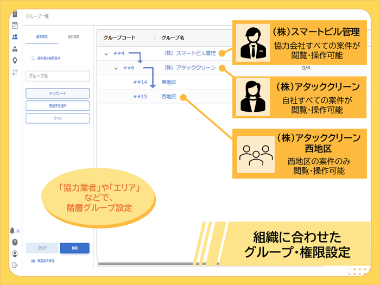This screenshot has width=380, height=285.
Task: Click the ラベル filter button
Action: [x=58, y=118]
